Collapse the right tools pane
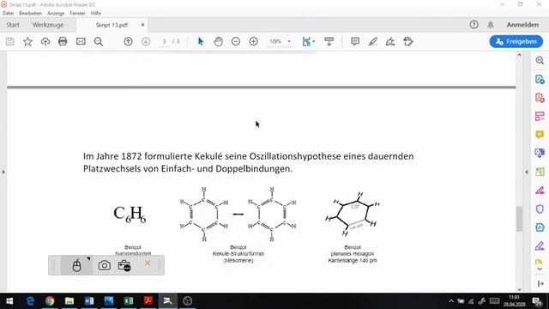 click(x=527, y=172)
